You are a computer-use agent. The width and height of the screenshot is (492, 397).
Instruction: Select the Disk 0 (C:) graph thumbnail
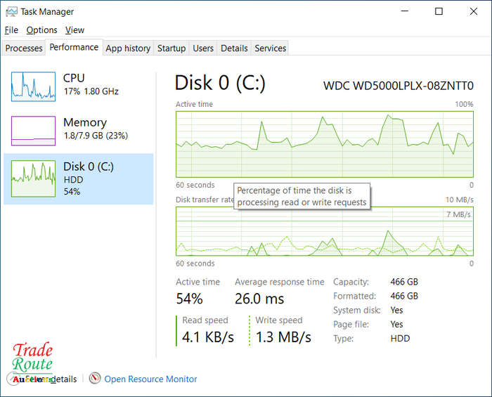pyautogui.click(x=33, y=179)
